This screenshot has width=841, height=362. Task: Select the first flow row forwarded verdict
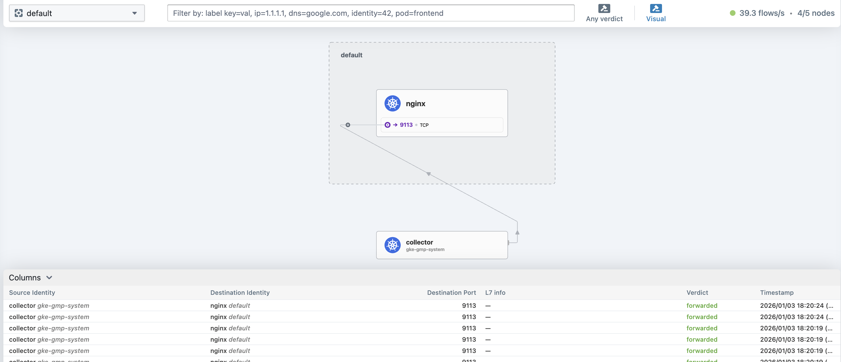[x=702, y=306]
